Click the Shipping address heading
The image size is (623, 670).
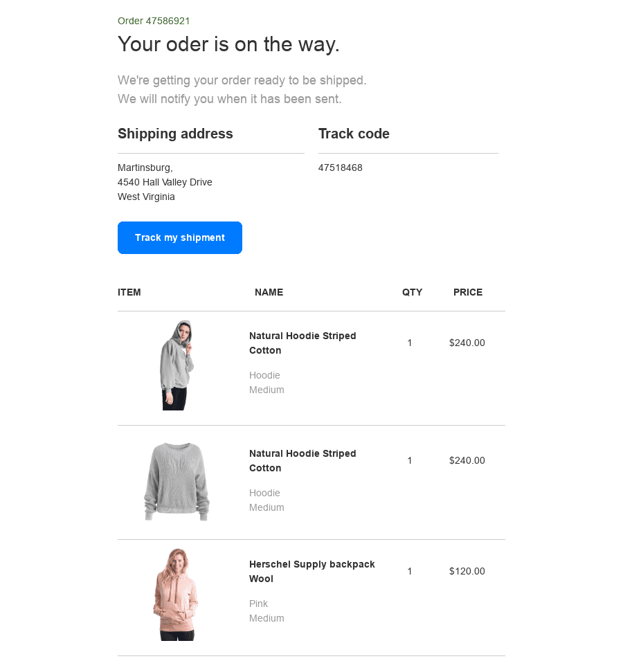click(175, 134)
